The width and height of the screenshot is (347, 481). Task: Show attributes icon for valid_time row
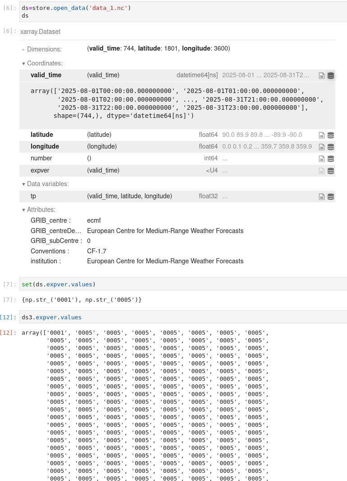click(322, 75)
